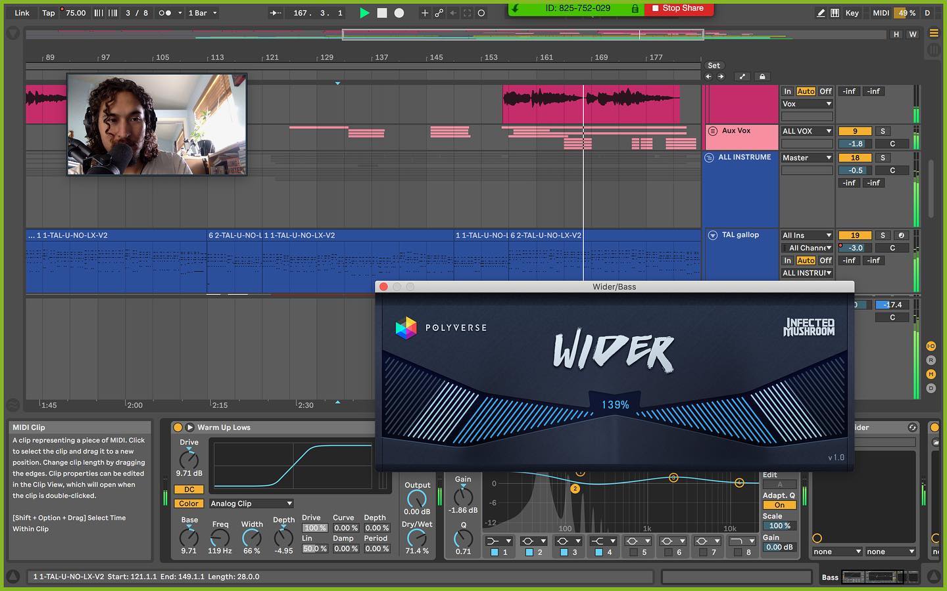The height and width of the screenshot is (591, 947).
Task: Click the previous locator arrow
Action: [x=709, y=76]
